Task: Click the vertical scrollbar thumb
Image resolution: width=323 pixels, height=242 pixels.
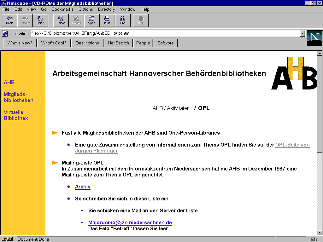Action: pyautogui.click(x=320, y=104)
